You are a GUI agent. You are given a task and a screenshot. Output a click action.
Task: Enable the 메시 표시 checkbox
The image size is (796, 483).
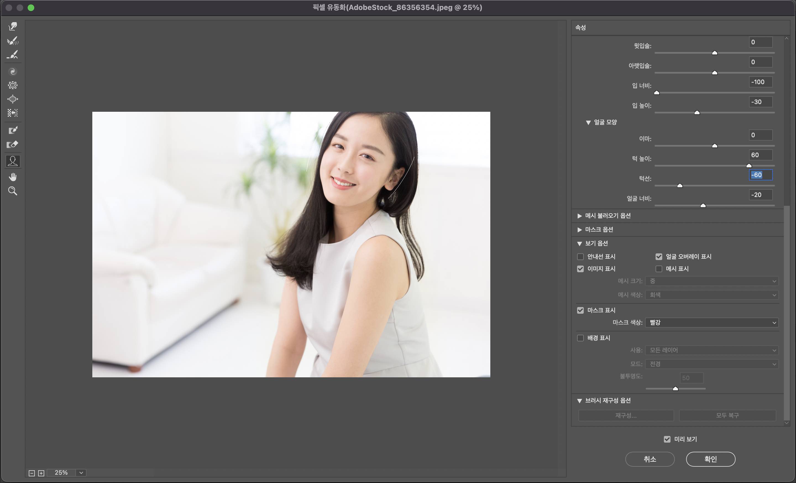659,269
